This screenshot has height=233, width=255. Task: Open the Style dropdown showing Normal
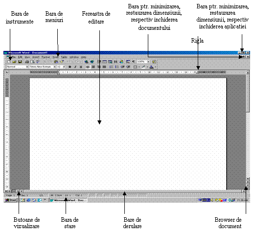click(17, 67)
